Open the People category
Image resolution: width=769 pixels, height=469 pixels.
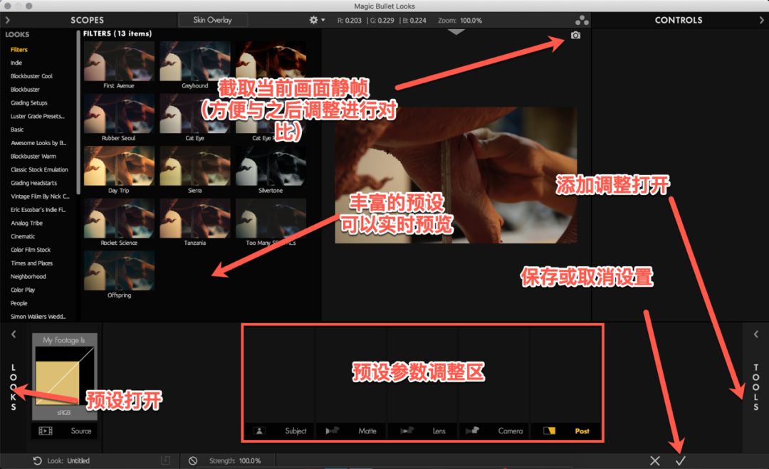(x=19, y=303)
